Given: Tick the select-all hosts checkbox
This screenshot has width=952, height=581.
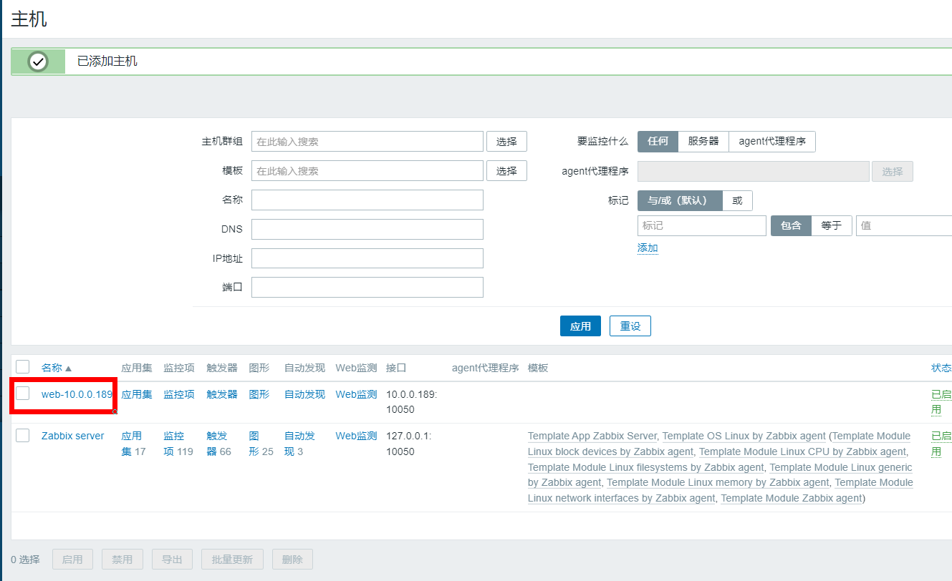Looking at the screenshot, I should click(x=23, y=367).
